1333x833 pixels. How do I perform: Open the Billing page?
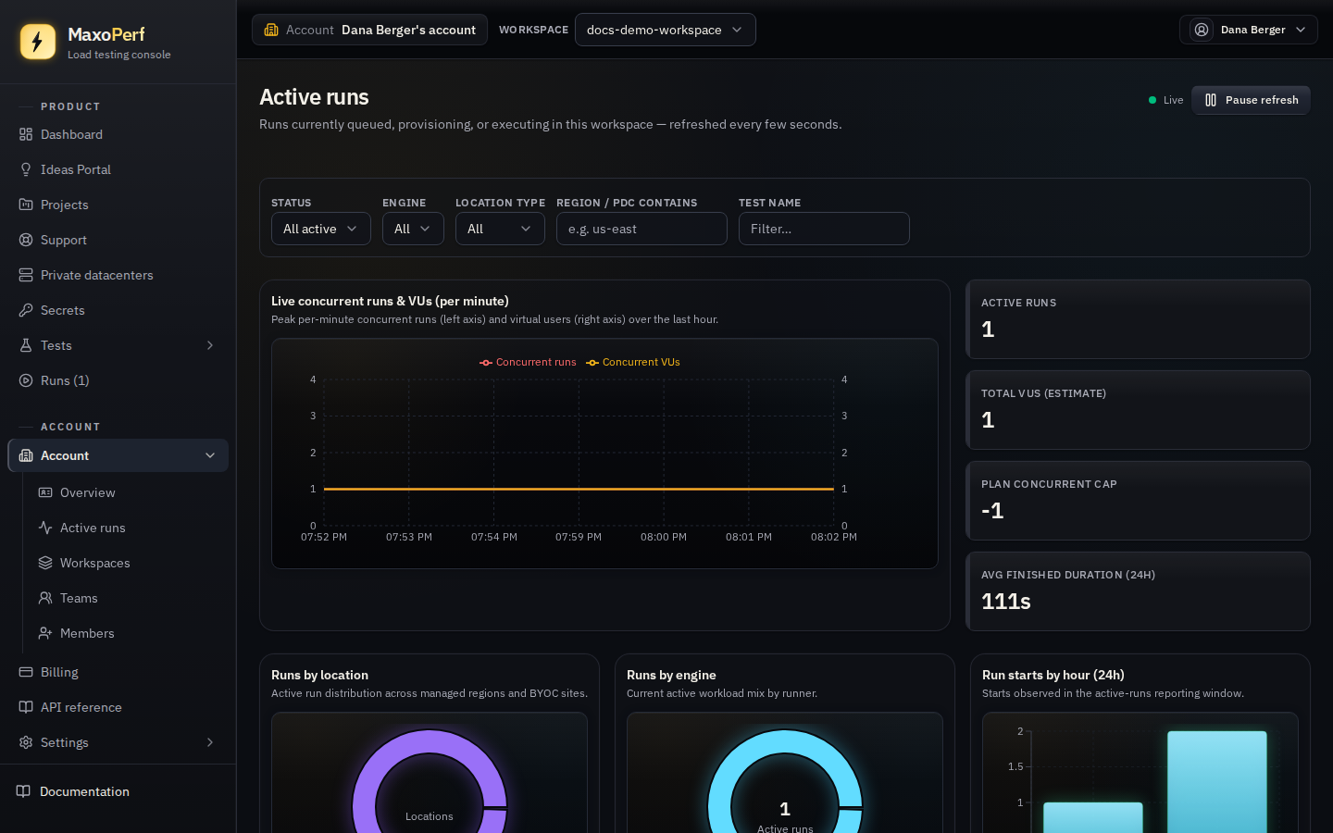(x=118, y=672)
